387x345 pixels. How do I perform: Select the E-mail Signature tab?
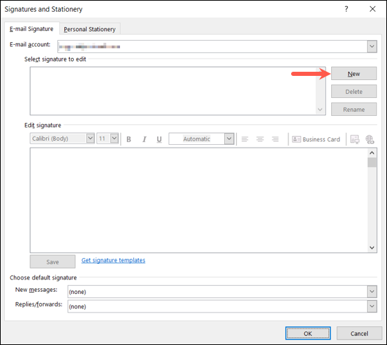pyautogui.click(x=32, y=29)
